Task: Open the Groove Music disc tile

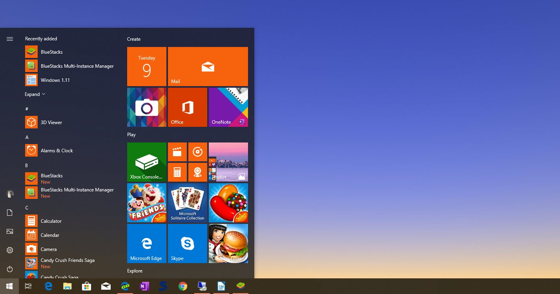Action: 198,152
